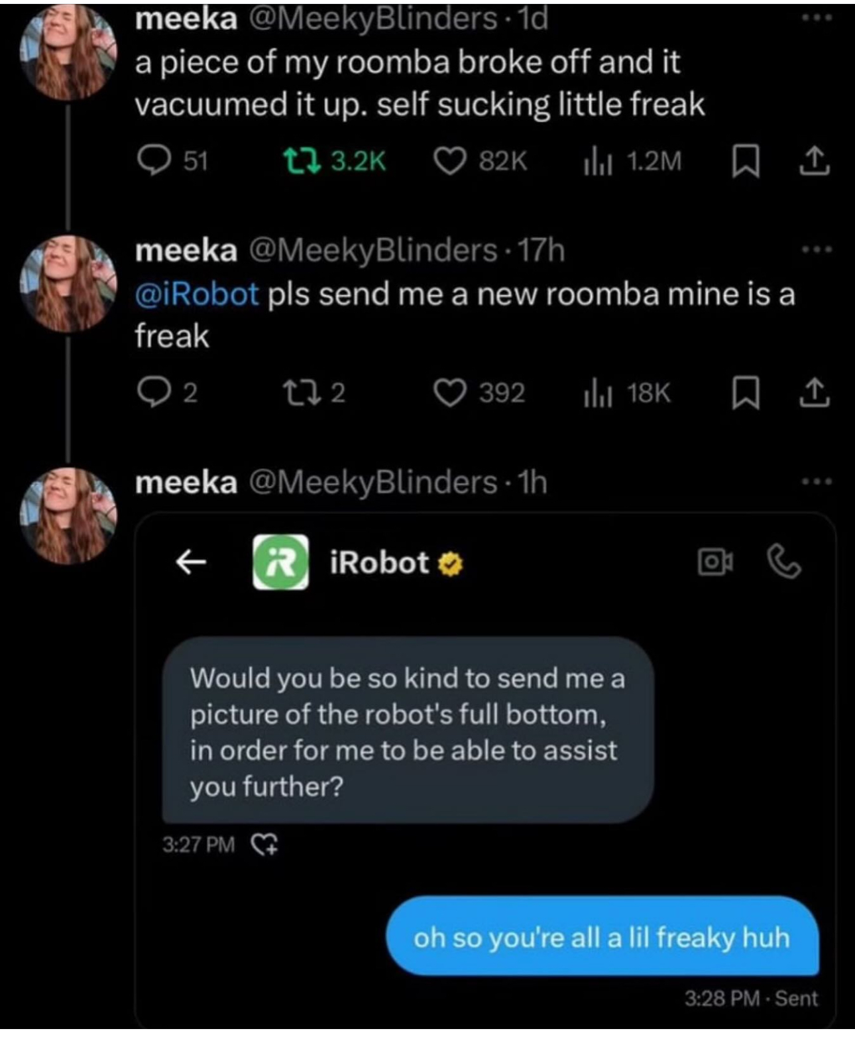Open meeka's avatar on the top tweet

(x=68, y=53)
